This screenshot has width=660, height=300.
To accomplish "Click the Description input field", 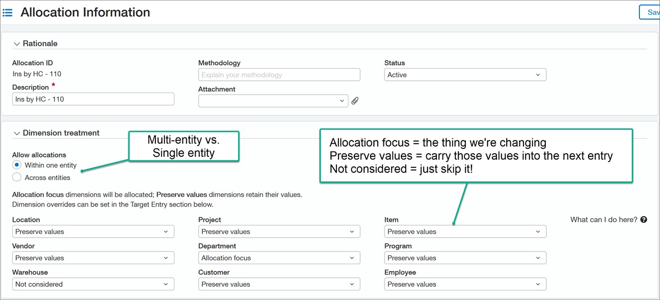I will [93, 99].
